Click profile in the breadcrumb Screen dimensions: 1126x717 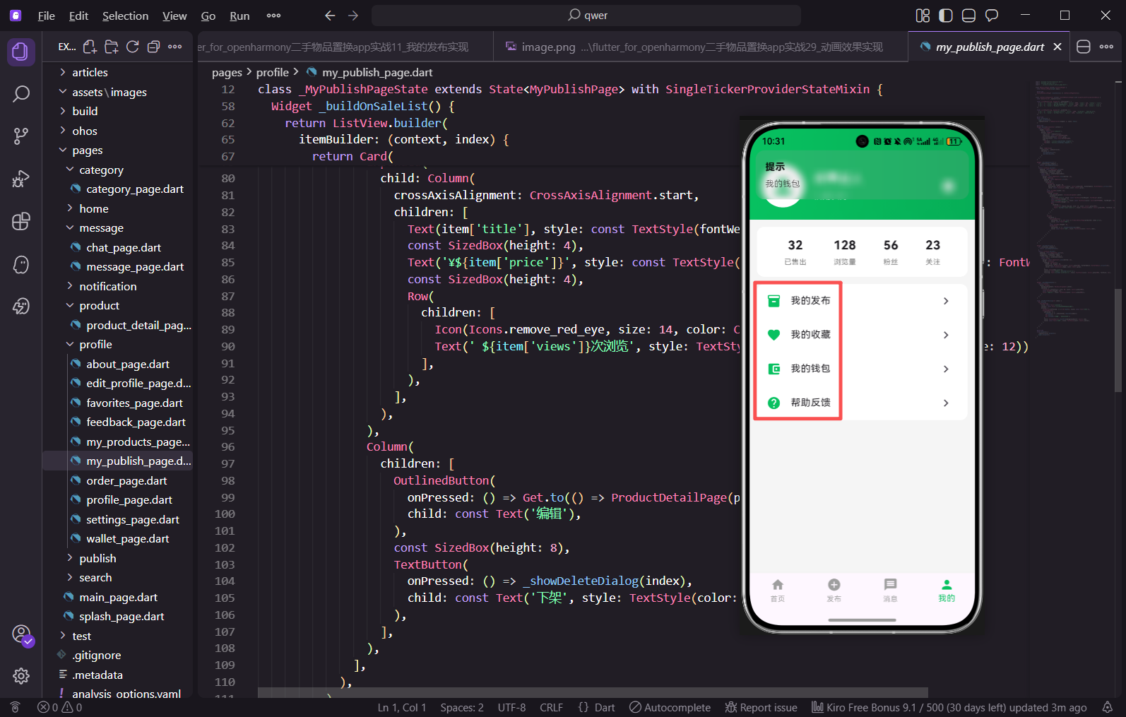point(272,72)
